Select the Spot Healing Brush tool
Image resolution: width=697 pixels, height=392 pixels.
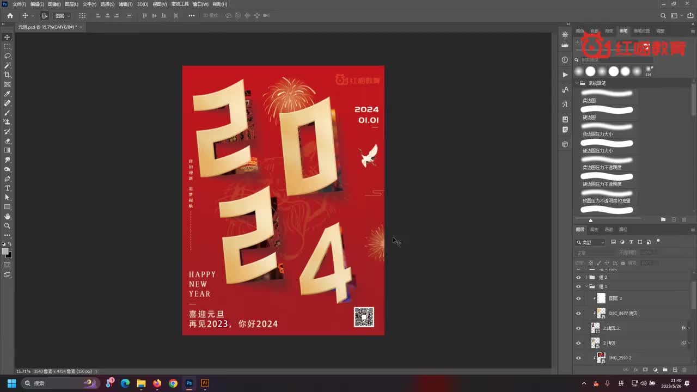[8, 103]
